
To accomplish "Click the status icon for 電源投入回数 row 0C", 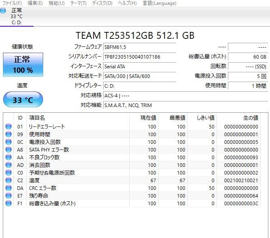I will coord(9,142).
